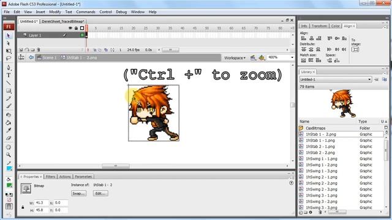
Task: Select the Free Transform tool
Action: point(9,51)
